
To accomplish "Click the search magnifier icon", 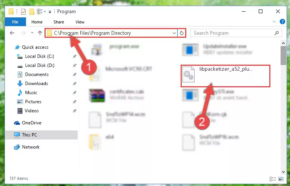I will 277,33.
